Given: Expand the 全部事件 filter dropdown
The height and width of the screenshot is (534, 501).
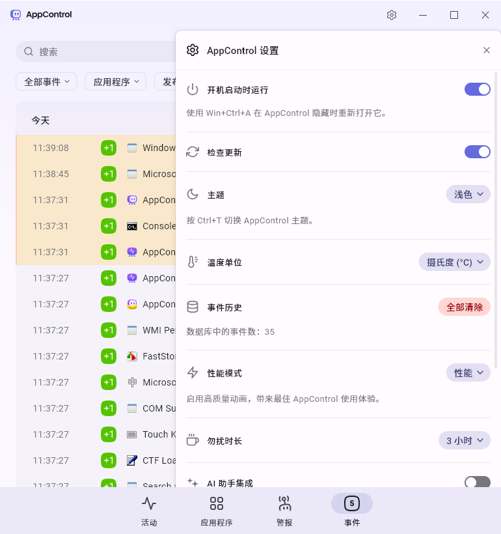Looking at the screenshot, I should click(x=46, y=82).
